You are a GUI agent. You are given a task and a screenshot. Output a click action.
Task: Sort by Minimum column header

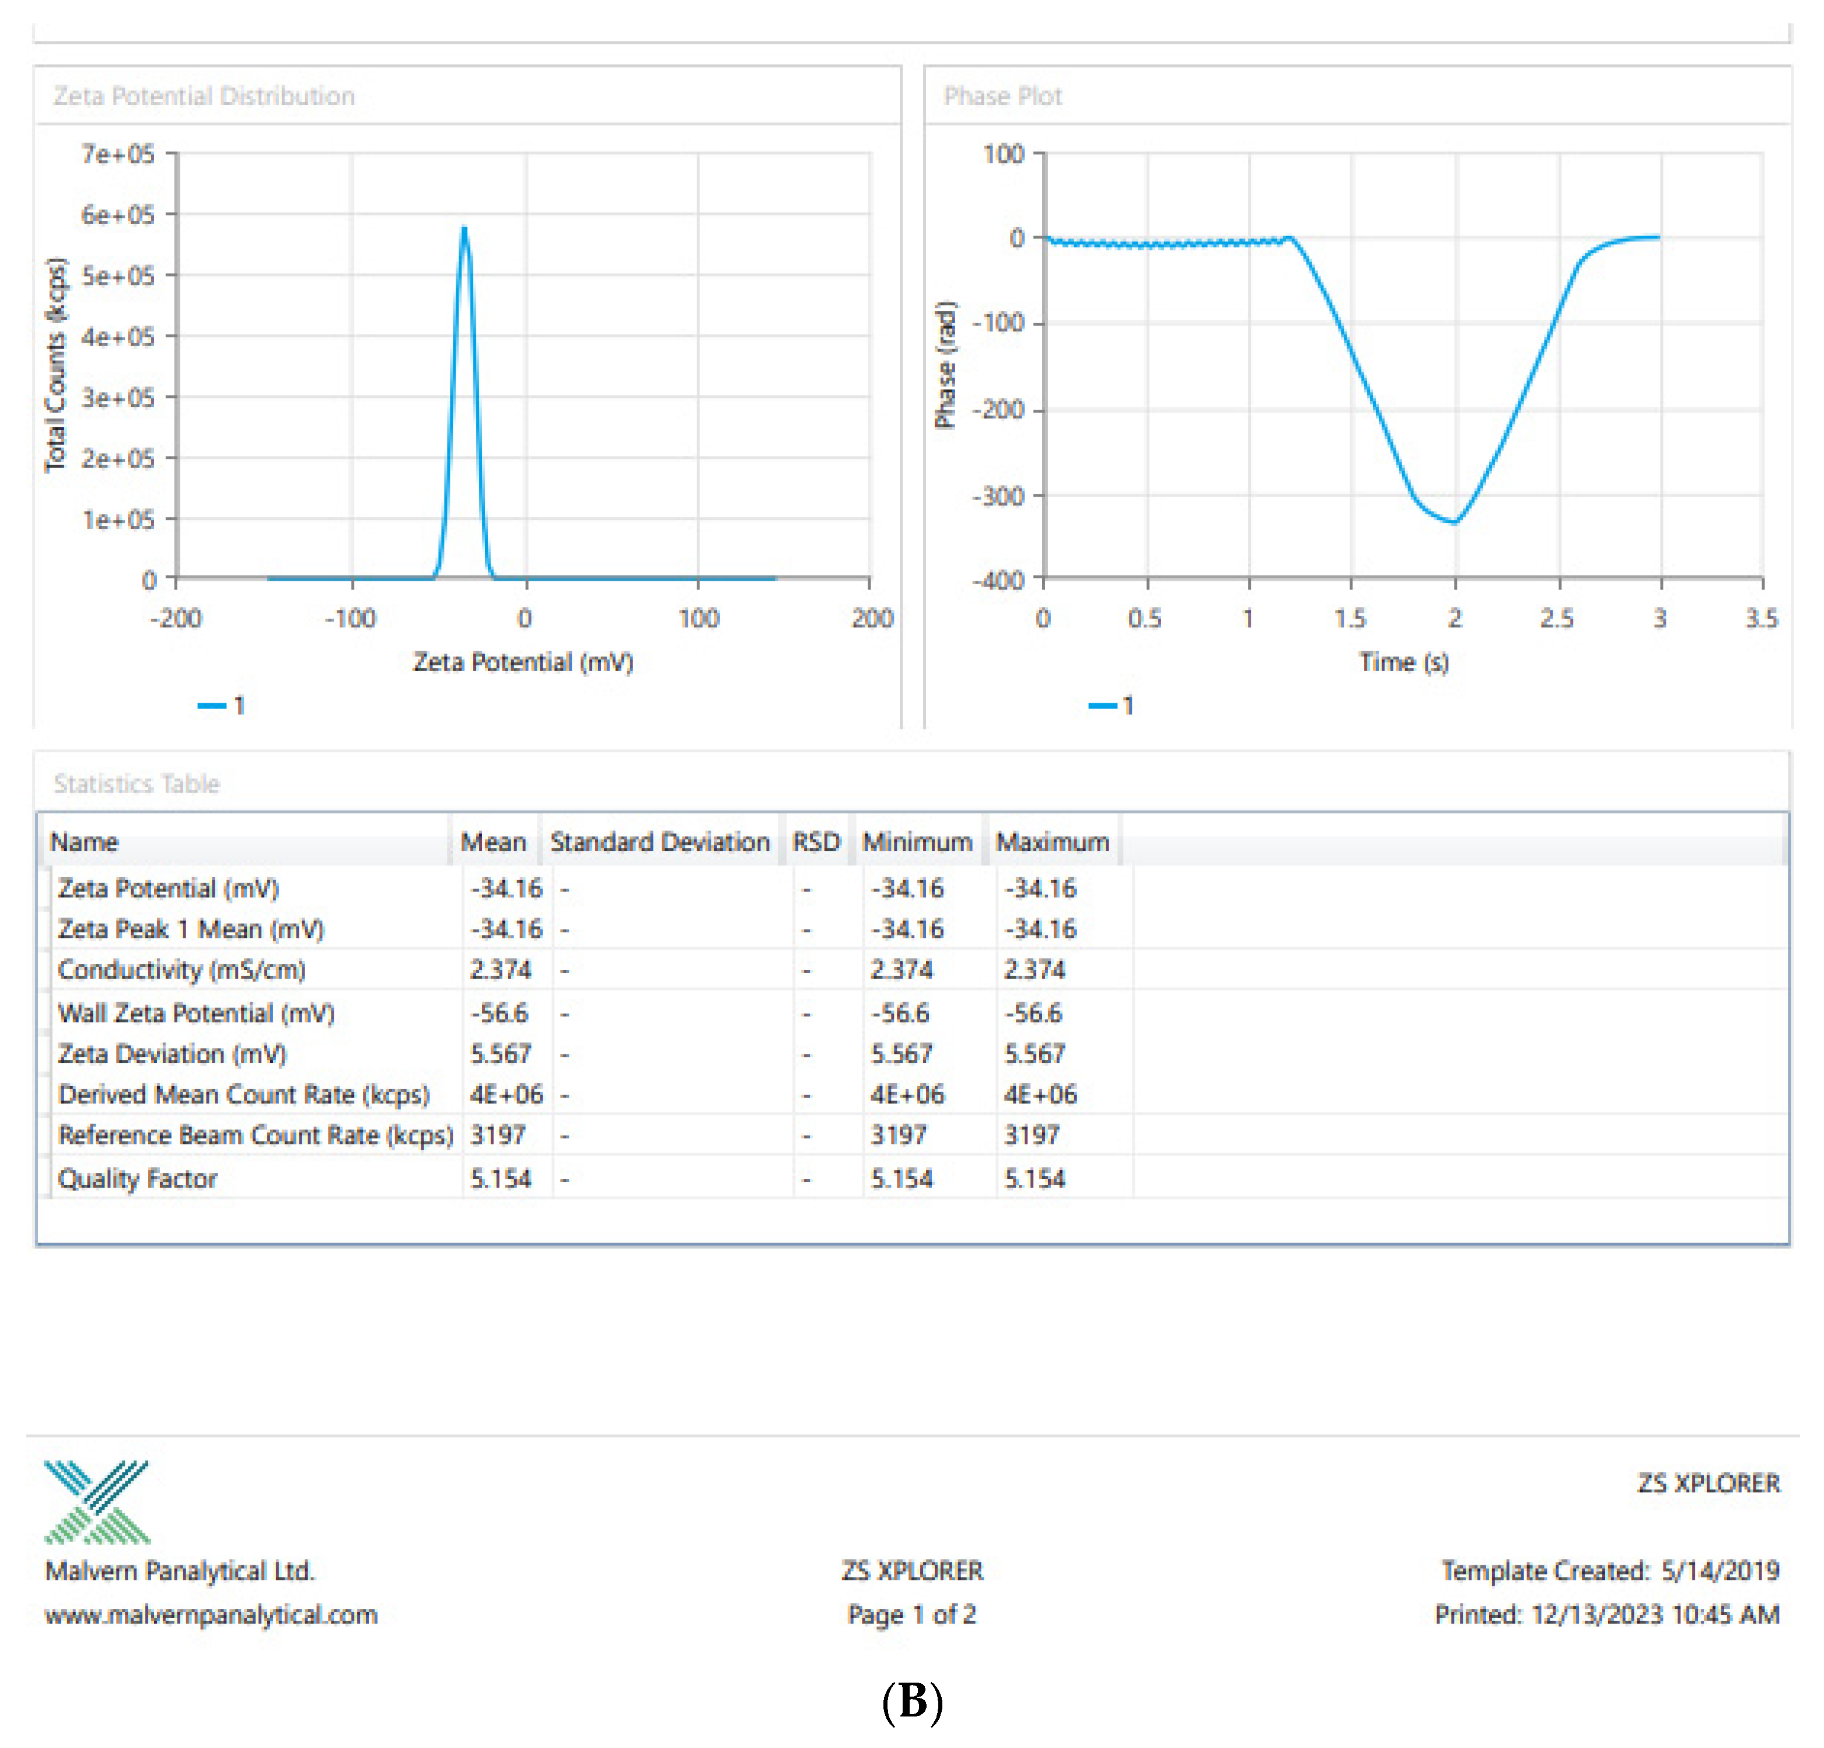click(x=917, y=842)
